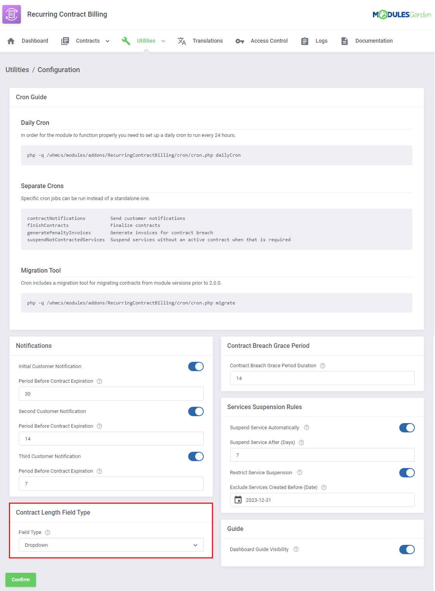Click help icon for Suspend Service After (Days)
Screen dimensions: 435x591
pos(302,442)
